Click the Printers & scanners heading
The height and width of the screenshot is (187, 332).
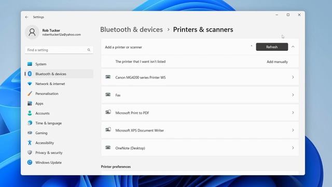tap(203, 30)
